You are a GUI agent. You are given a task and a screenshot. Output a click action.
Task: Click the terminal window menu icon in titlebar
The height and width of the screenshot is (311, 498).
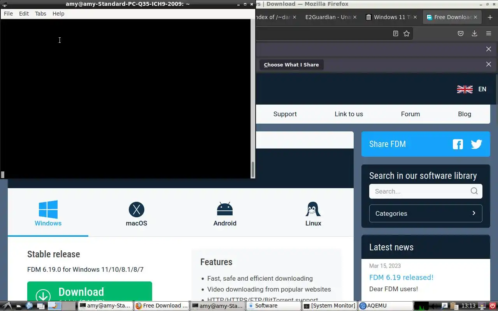tap(5, 4)
